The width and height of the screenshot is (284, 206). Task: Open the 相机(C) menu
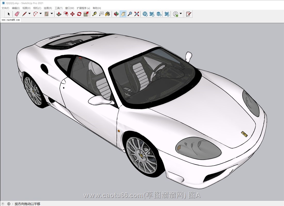[x=37, y=8]
